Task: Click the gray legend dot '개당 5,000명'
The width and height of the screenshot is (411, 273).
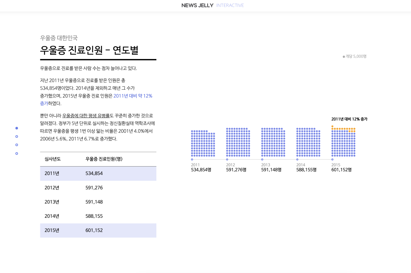Action: 344,57
